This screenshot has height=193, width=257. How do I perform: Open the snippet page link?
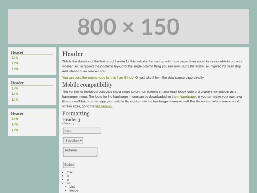pyautogui.click(x=187, y=96)
